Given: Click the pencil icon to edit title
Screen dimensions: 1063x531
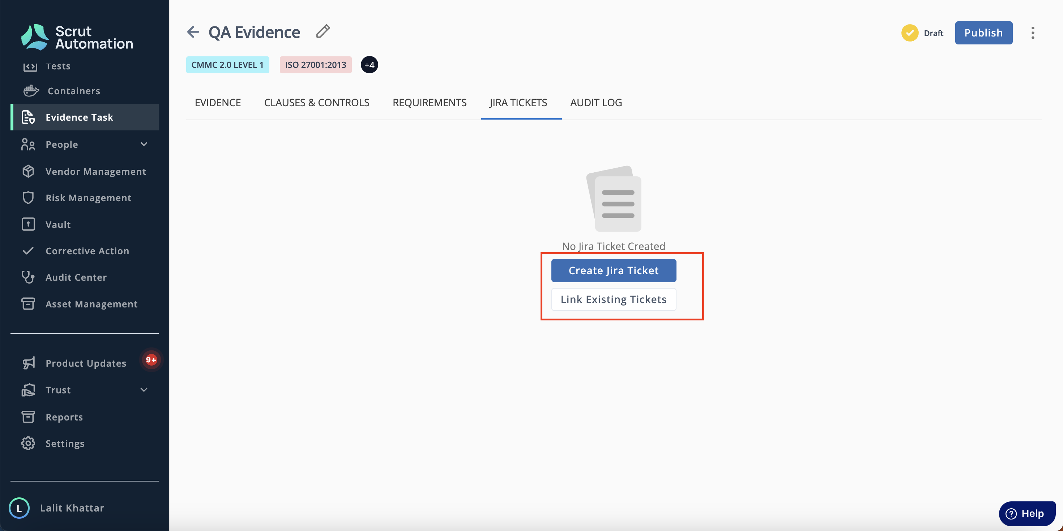Looking at the screenshot, I should pyautogui.click(x=323, y=31).
